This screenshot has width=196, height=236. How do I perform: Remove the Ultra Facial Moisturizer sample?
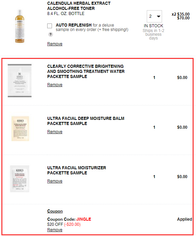55,181
